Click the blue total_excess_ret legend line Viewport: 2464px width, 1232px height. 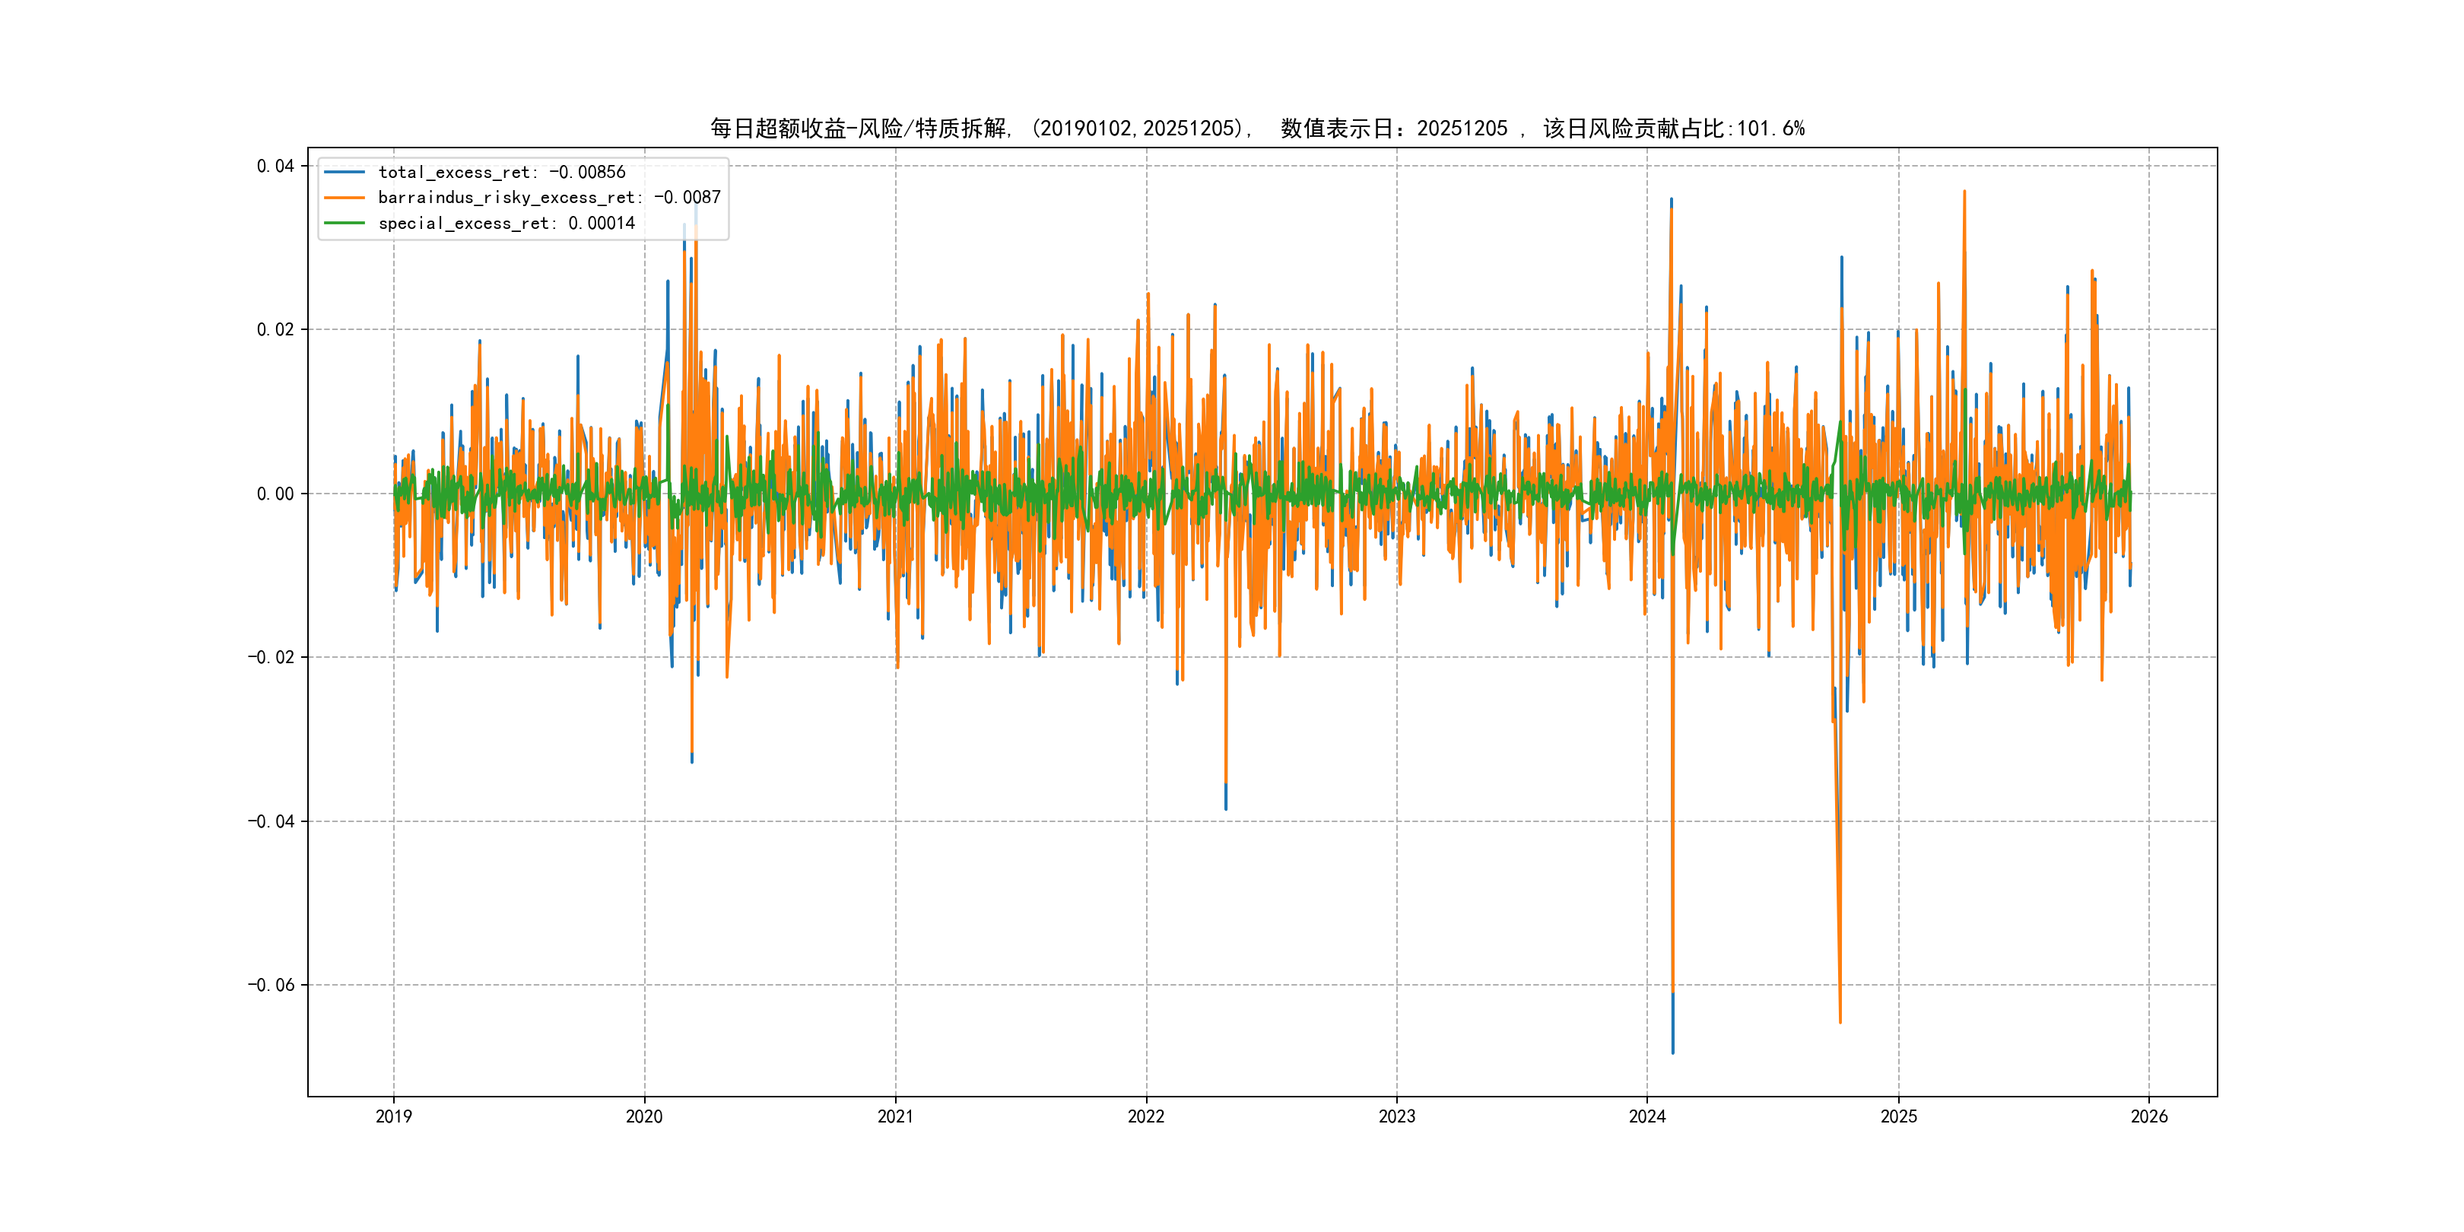click(345, 172)
